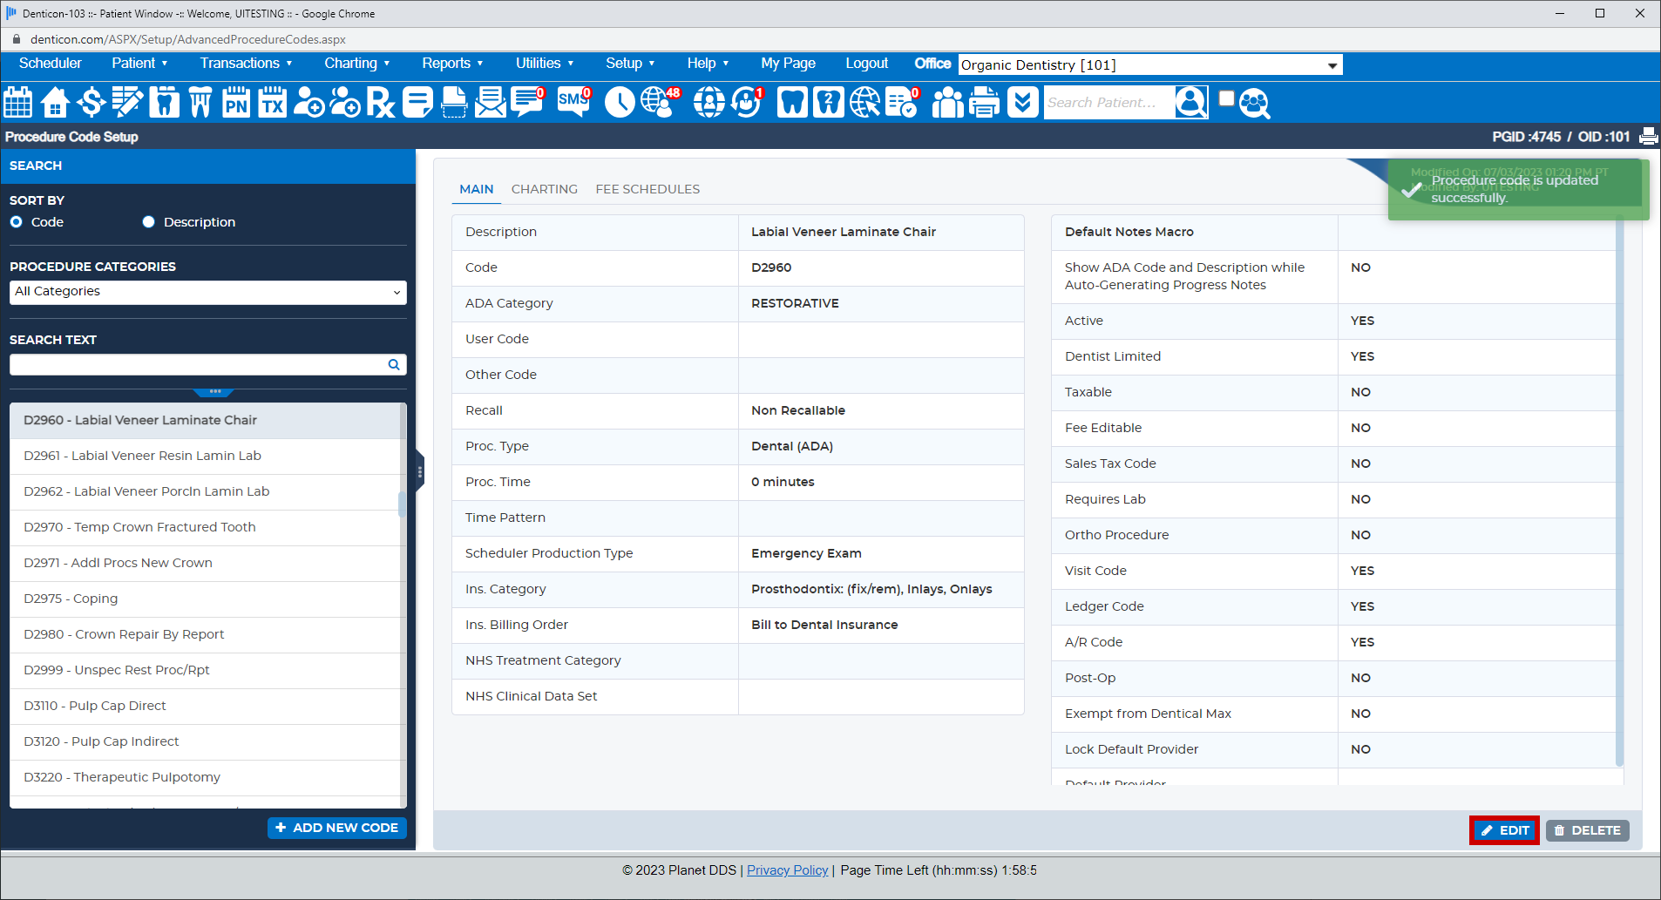Check the checkbox beside the patient search icon
The width and height of the screenshot is (1661, 900).
[x=1226, y=98]
